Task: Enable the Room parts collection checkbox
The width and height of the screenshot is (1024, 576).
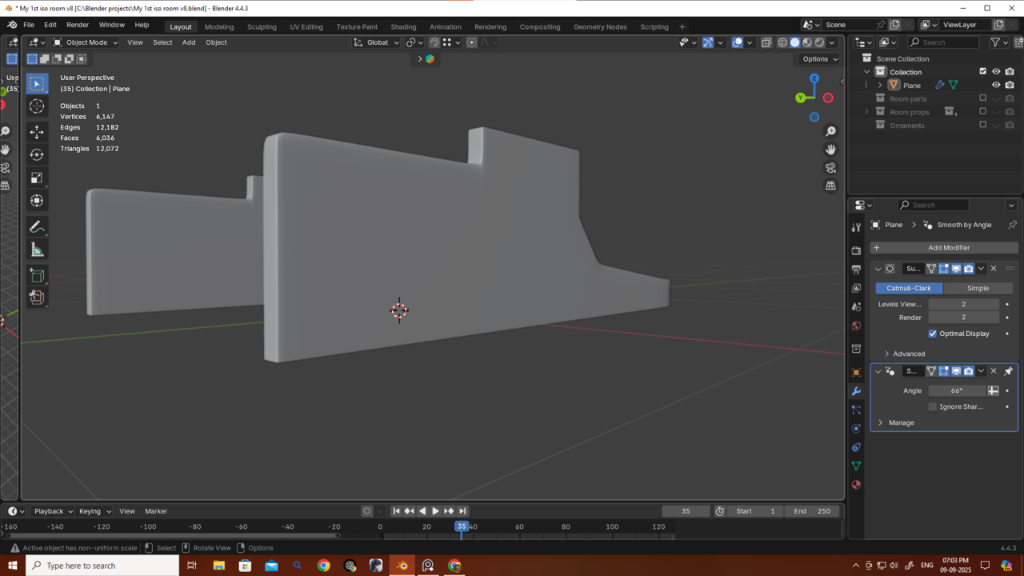Action: 983,98
